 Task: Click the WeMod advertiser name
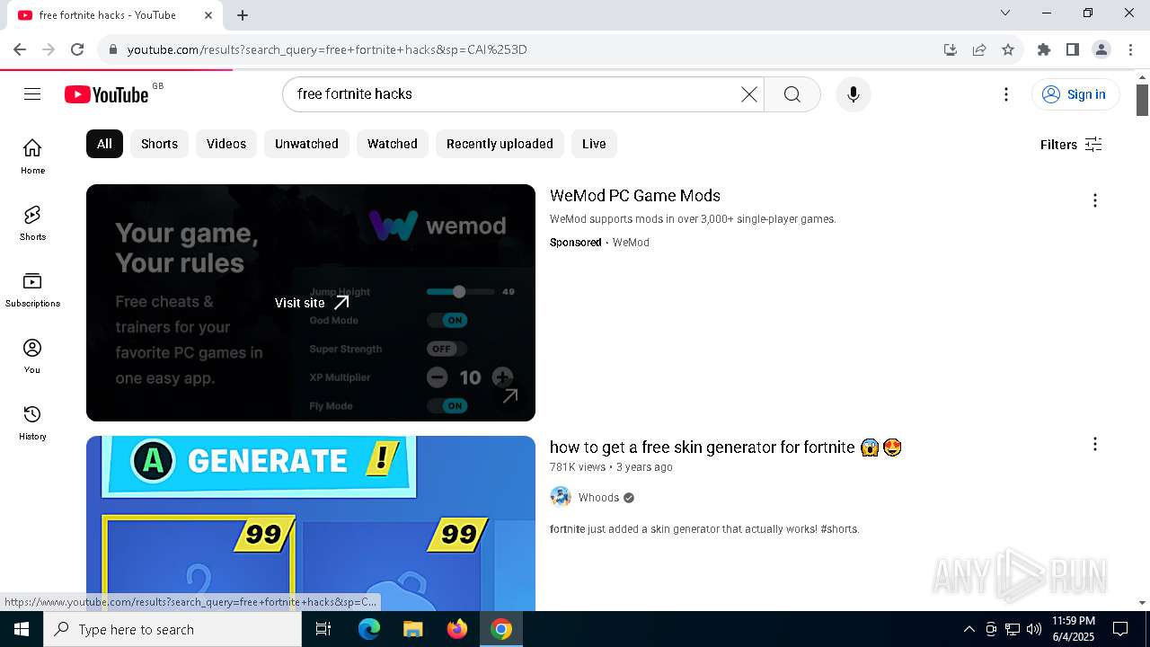pos(631,243)
